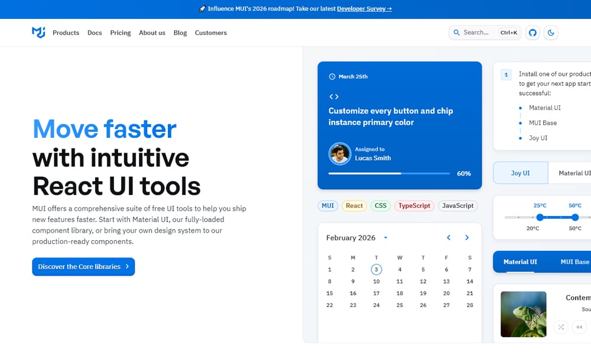Screen dimensions: 591x355
Task: Select February 14 in the calendar
Action: [470, 282]
